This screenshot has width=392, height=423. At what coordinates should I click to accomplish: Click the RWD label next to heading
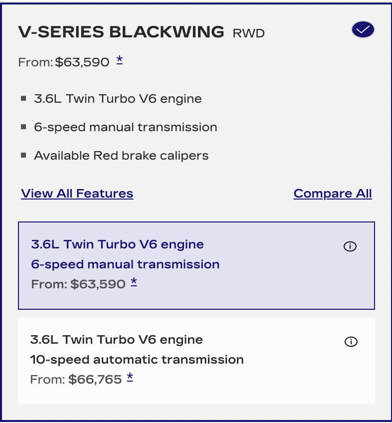click(248, 33)
